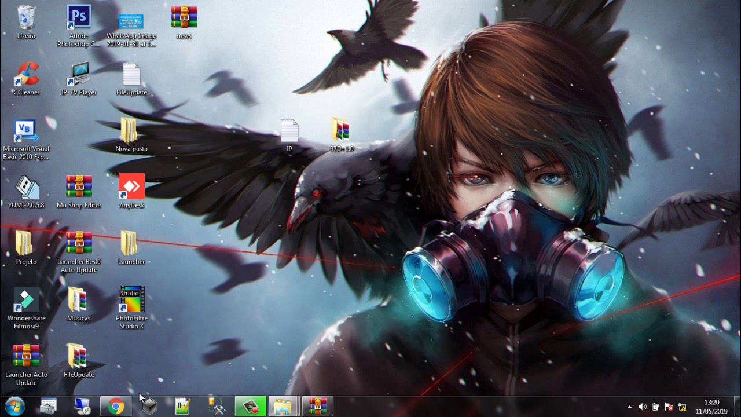Select the IP text file icon
The image size is (741, 417).
coord(289,130)
